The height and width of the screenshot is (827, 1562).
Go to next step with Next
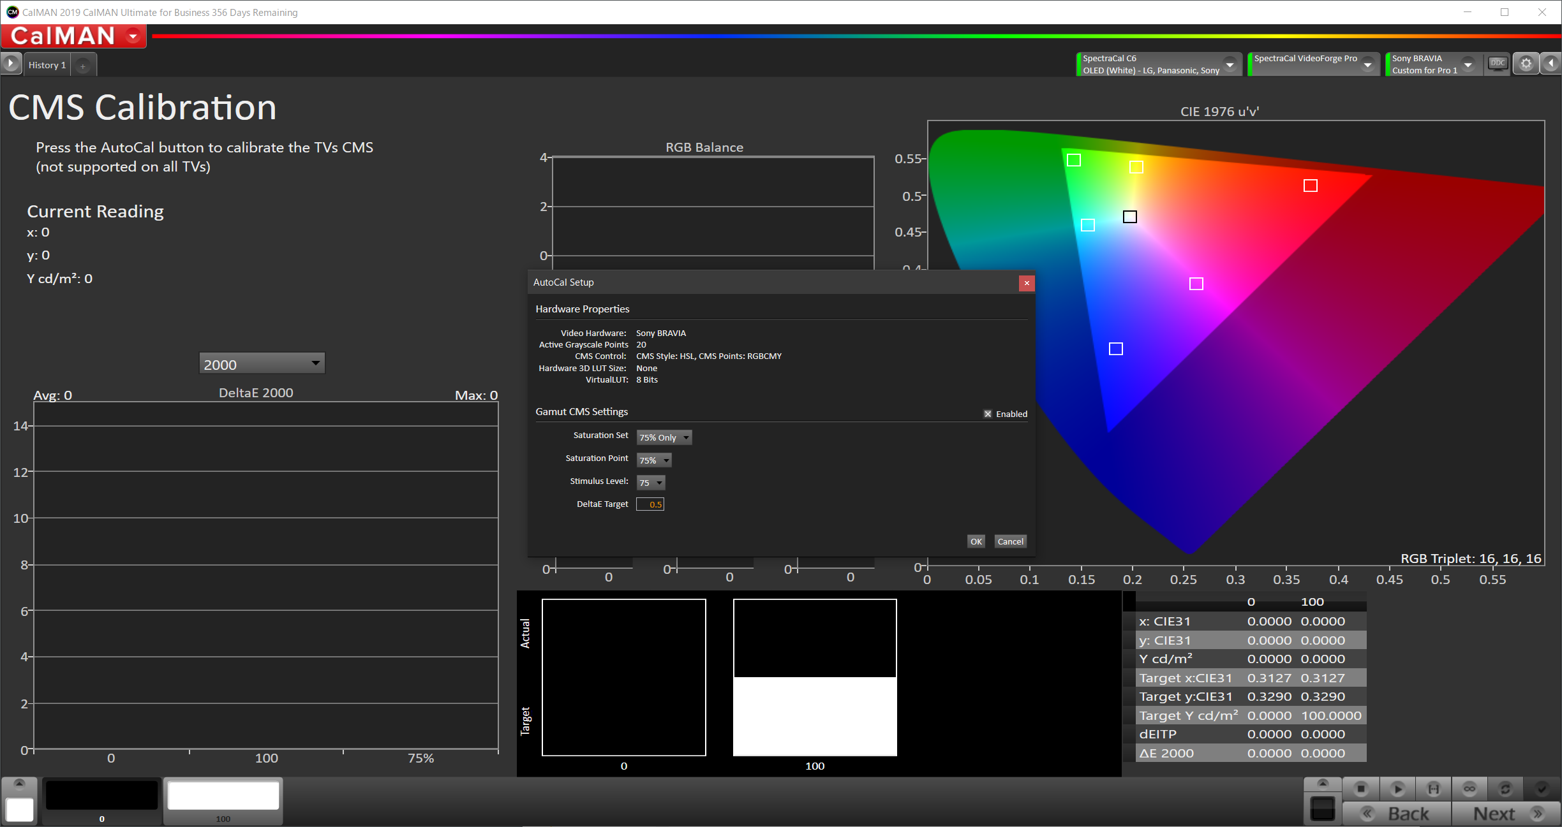click(x=1505, y=814)
